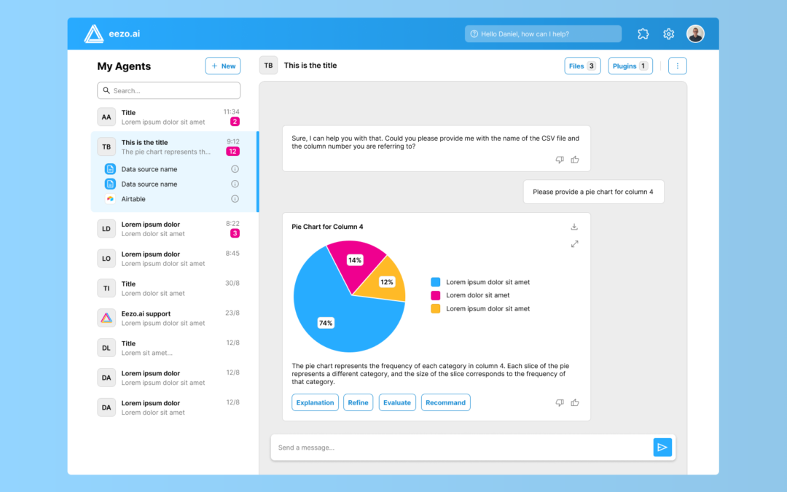The image size is (787, 492).
Task: Like the first CSV file response
Action: [575, 160]
